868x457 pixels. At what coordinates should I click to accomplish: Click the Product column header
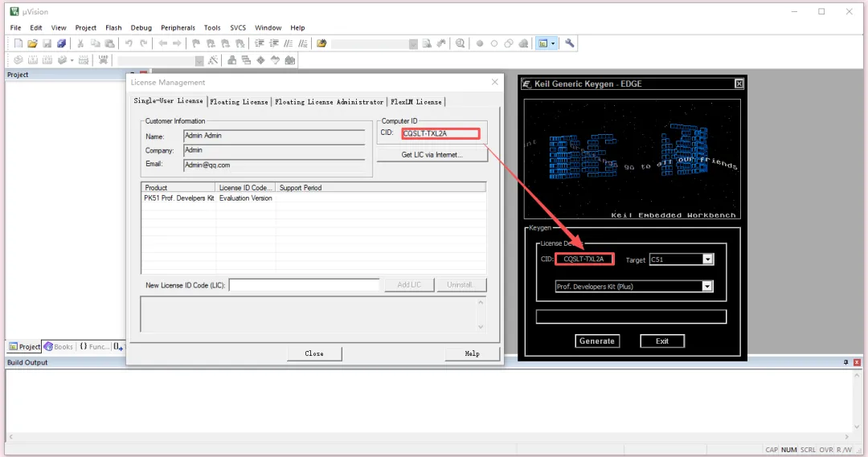(178, 188)
